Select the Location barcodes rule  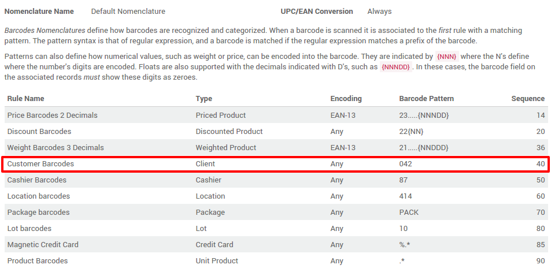pos(39,196)
